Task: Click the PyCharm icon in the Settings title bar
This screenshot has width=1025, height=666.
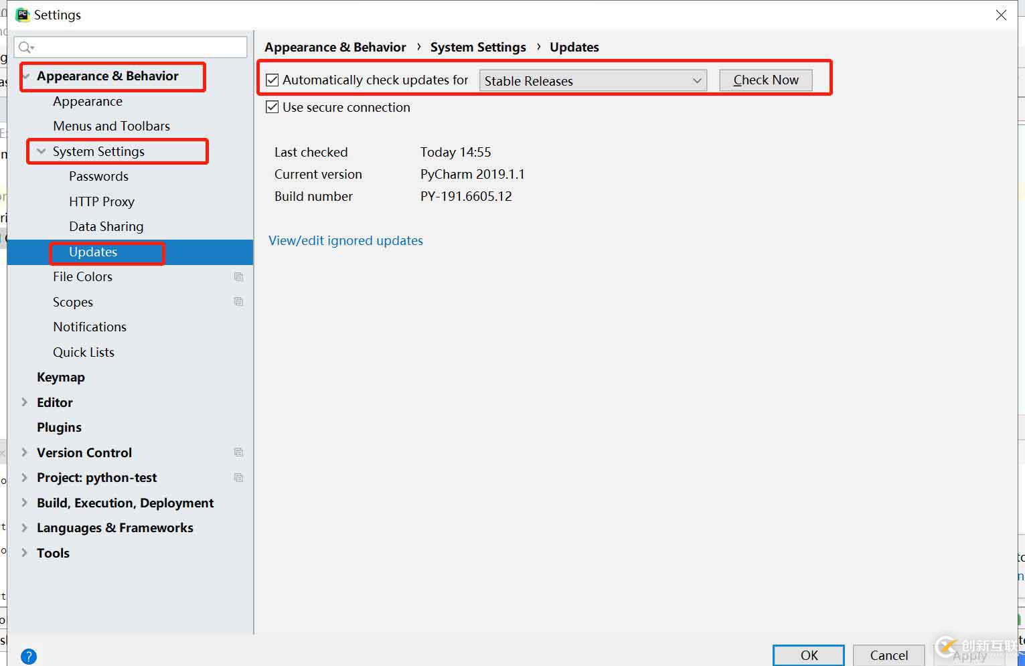Action: [x=23, y=15]
